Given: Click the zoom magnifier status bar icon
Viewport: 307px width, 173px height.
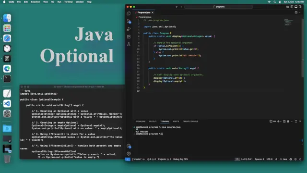Looking at the screenshot, I should pos(237,159).
